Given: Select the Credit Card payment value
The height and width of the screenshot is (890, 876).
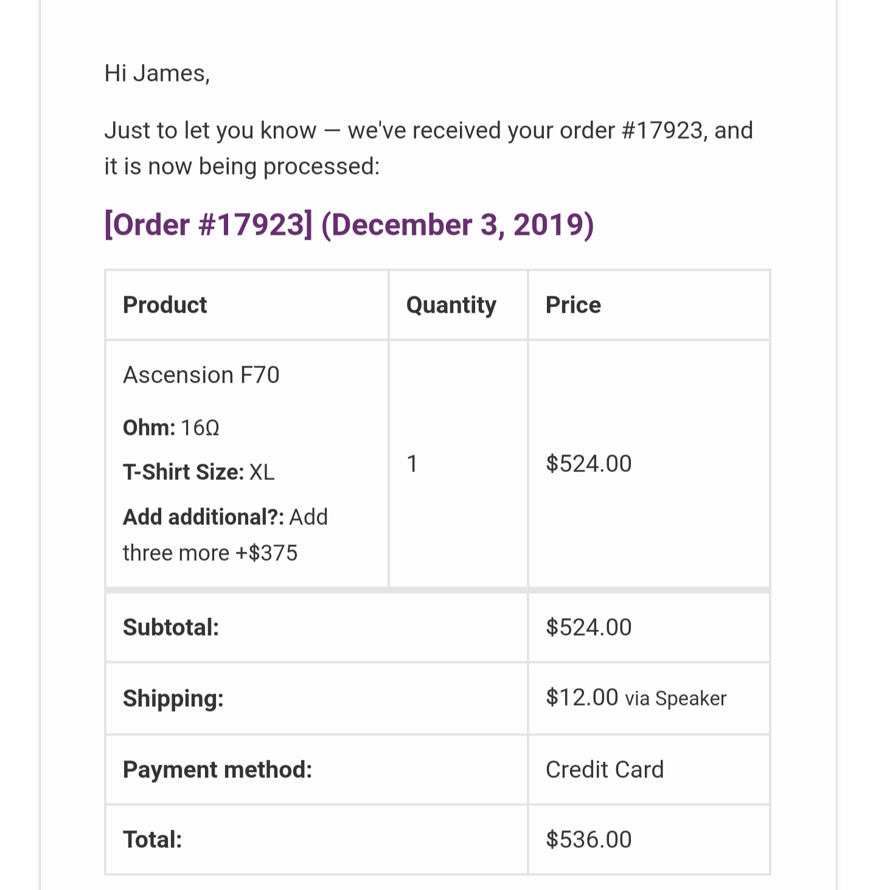Looking at the screenshot, I should 604,770.
